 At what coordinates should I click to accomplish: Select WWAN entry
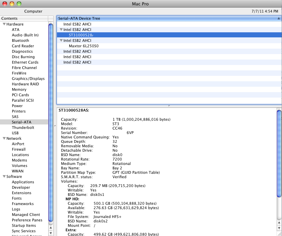[x=18, y=171]
